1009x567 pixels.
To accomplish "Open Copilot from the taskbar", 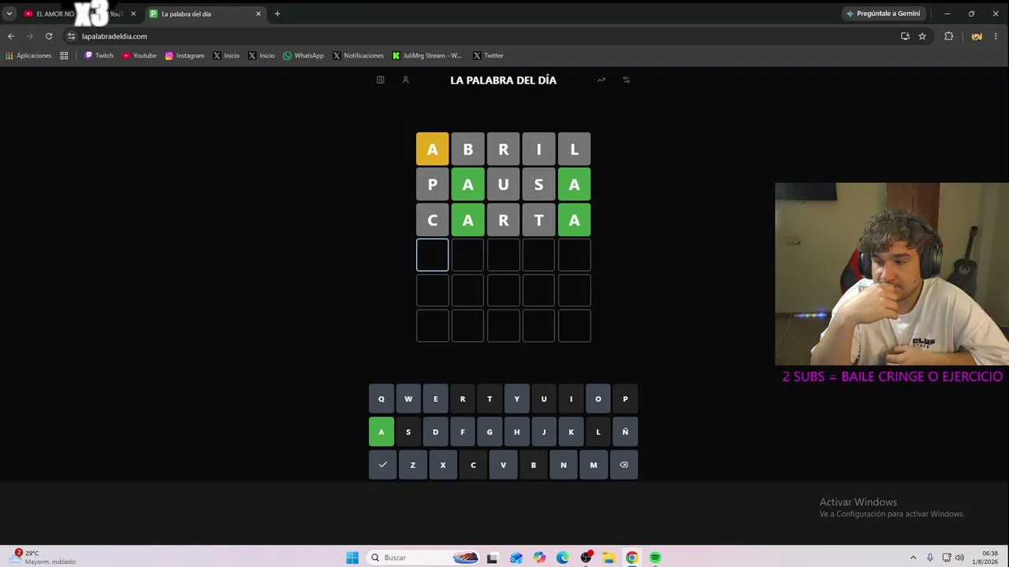I will coord(539,558).
